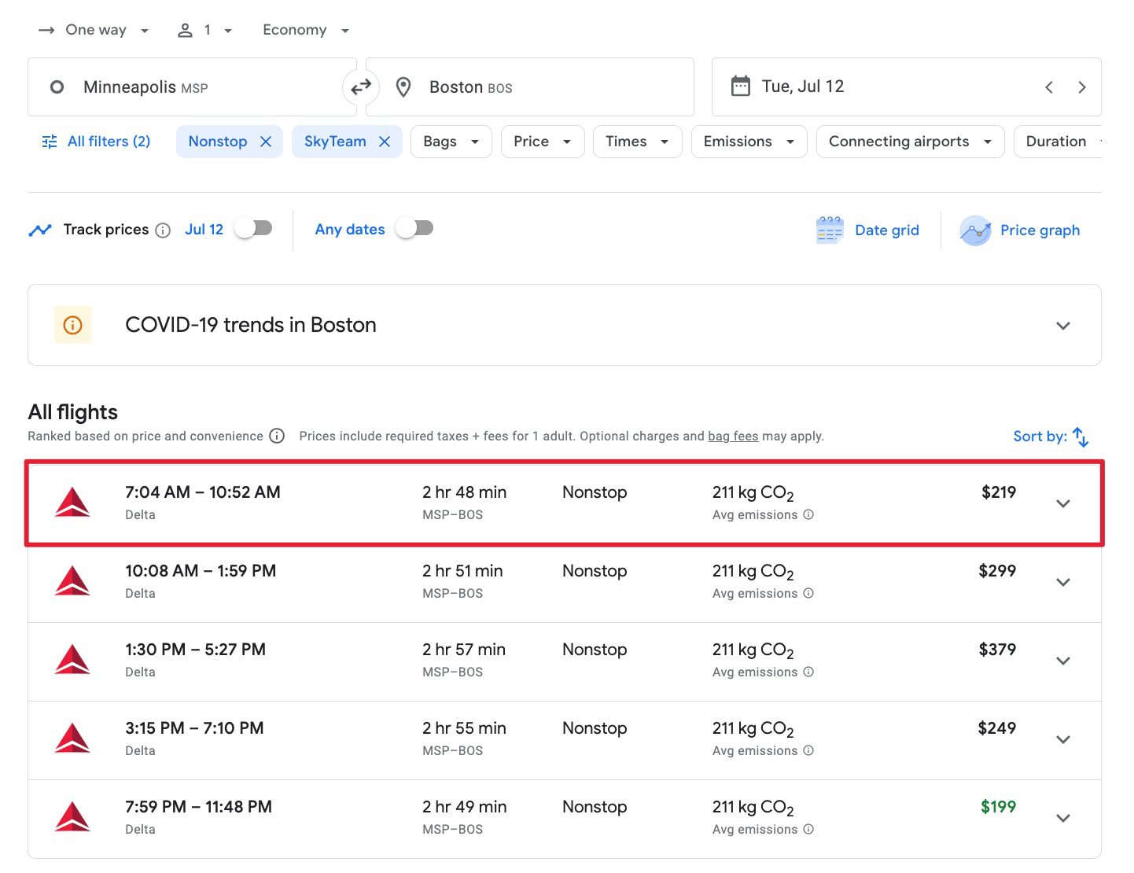Open the Price graph view

[1021, 230]
